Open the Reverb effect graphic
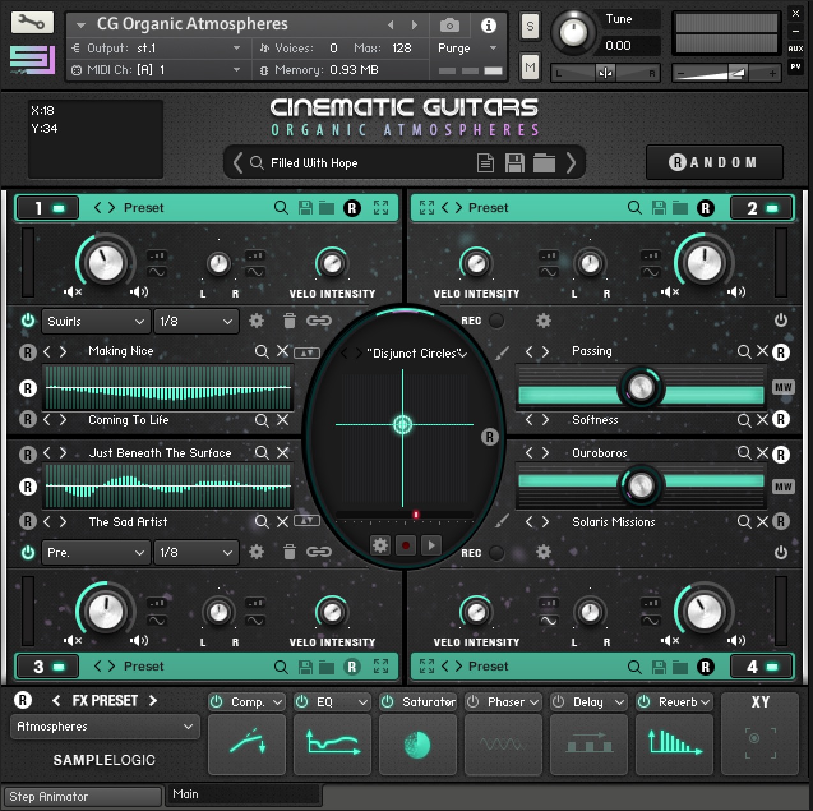This screenshot has height=811, width=813. tap(675, 744)
